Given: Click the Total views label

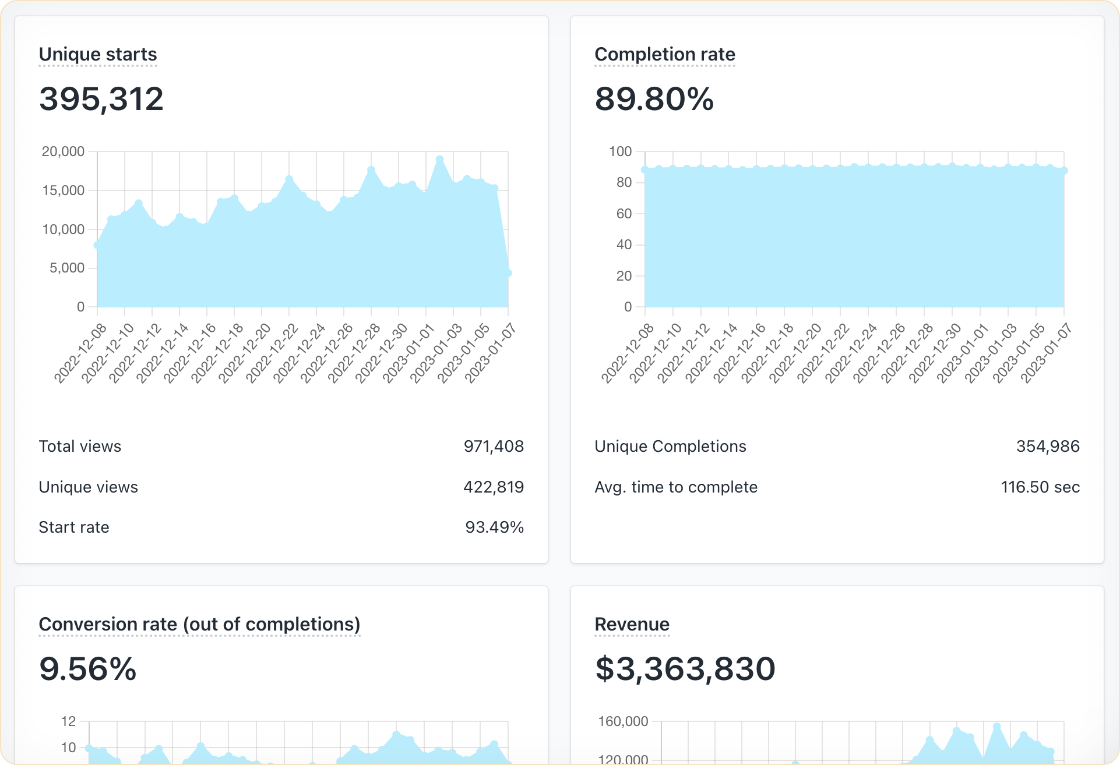Looking at the screenshot, I should click(80, 447).
